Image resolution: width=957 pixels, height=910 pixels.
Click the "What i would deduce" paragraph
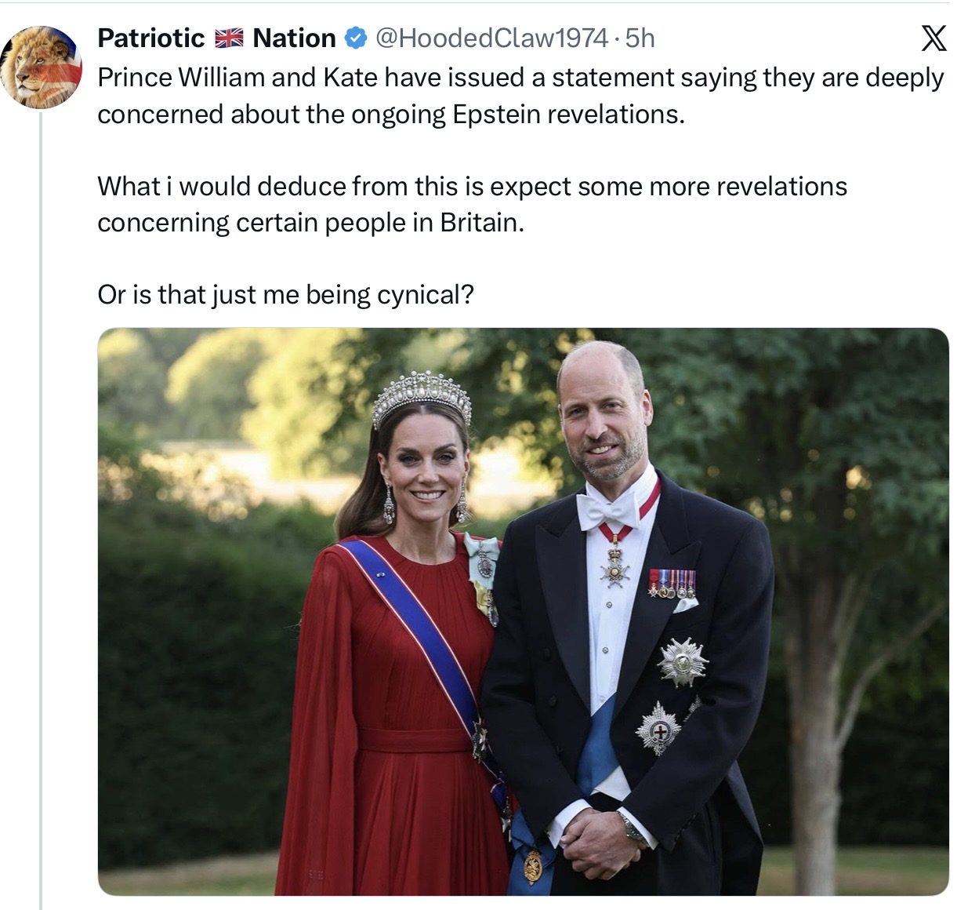(x=472, y=187)
